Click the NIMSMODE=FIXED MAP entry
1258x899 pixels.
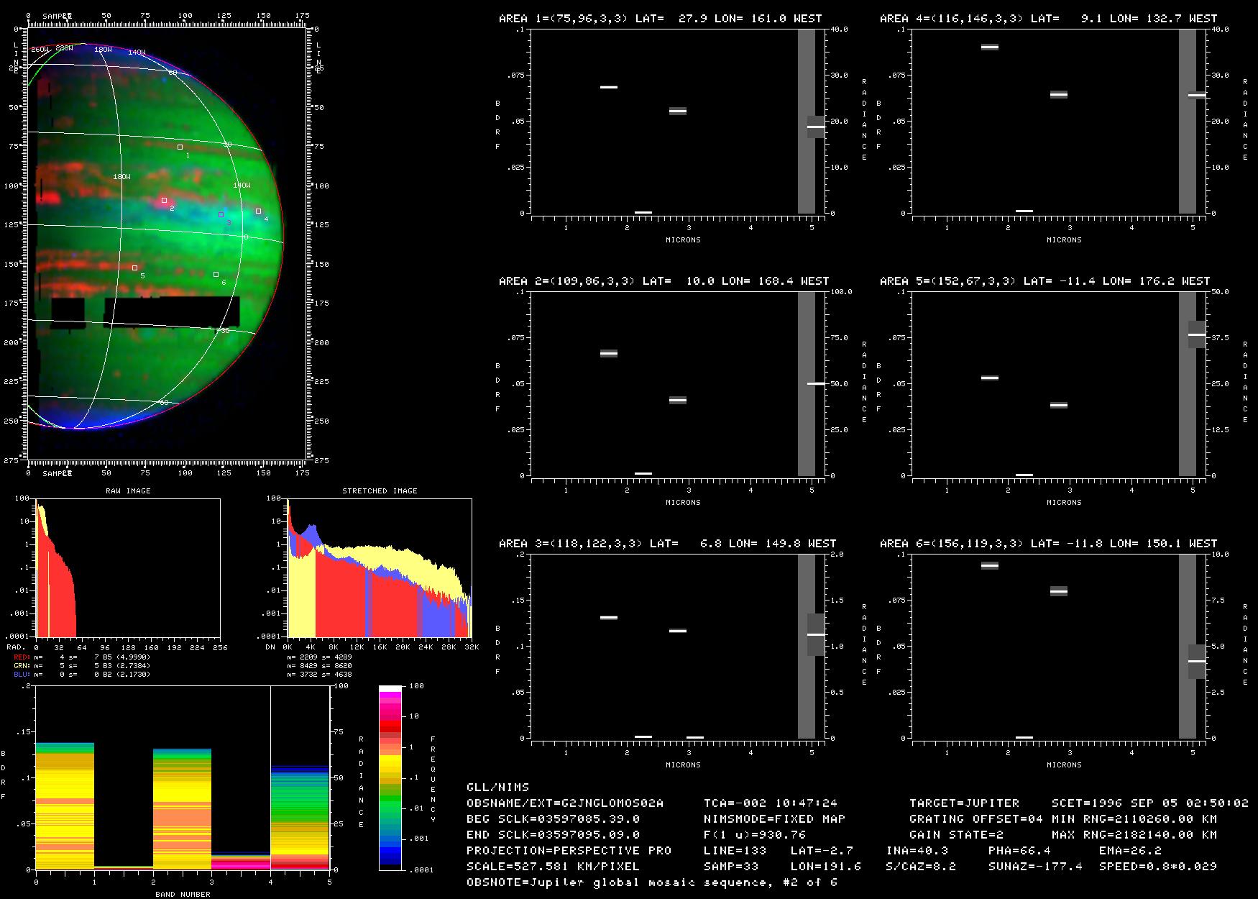774,819
